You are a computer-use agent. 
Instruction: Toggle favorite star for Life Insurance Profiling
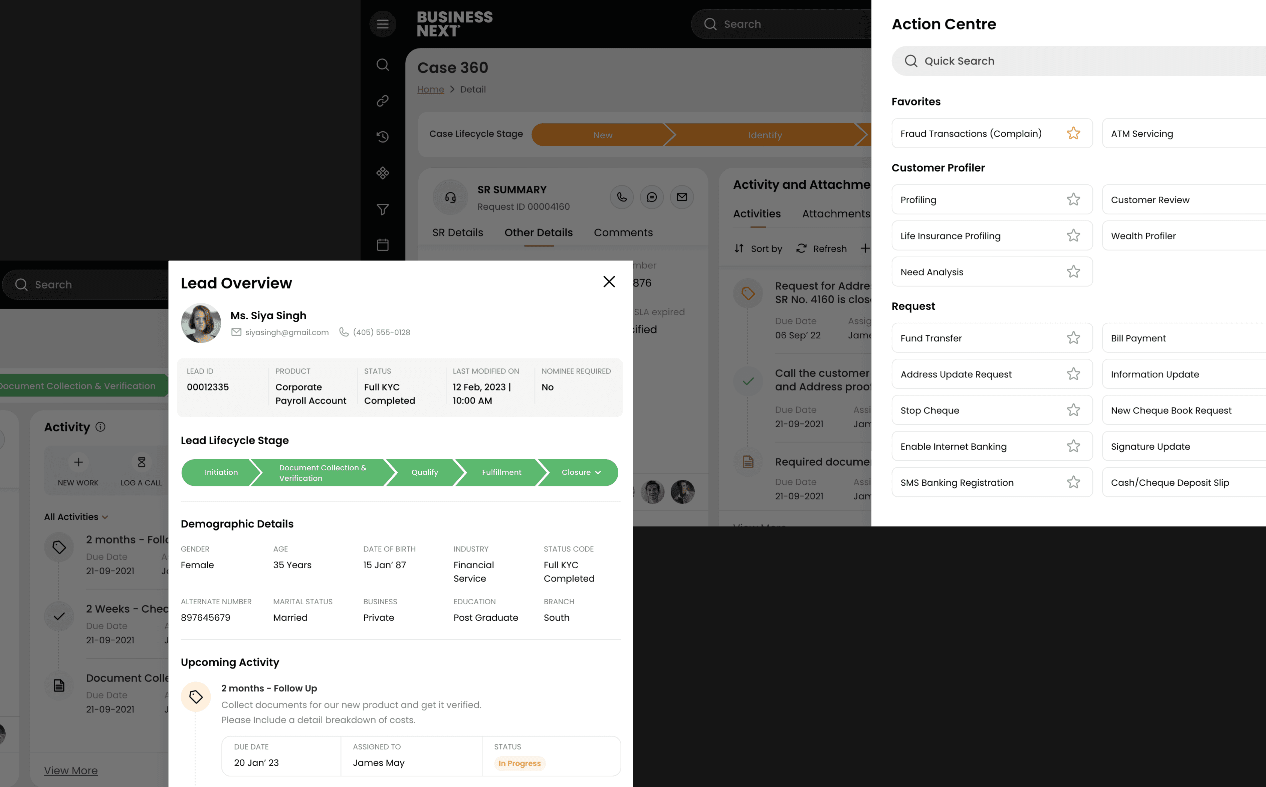(1073, 236)
